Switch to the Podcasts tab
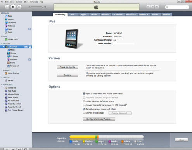The width and height of the screenshot is (192, 150). click(x=131, y=15)
